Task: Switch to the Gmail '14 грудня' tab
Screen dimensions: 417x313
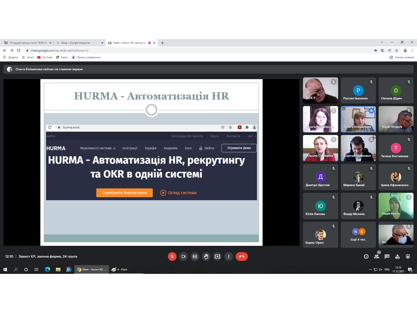Action: pyautogui.click(x=28, y=42)
